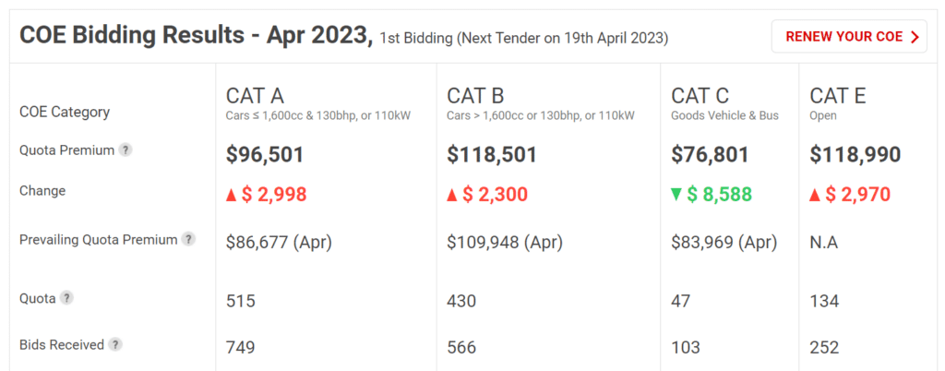Select the CAT A column heading

coord(255,96)
